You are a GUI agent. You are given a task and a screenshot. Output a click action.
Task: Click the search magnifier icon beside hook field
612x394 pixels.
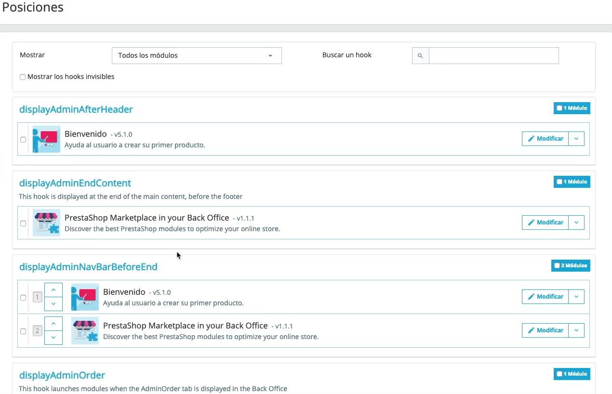tap(420, 56)
